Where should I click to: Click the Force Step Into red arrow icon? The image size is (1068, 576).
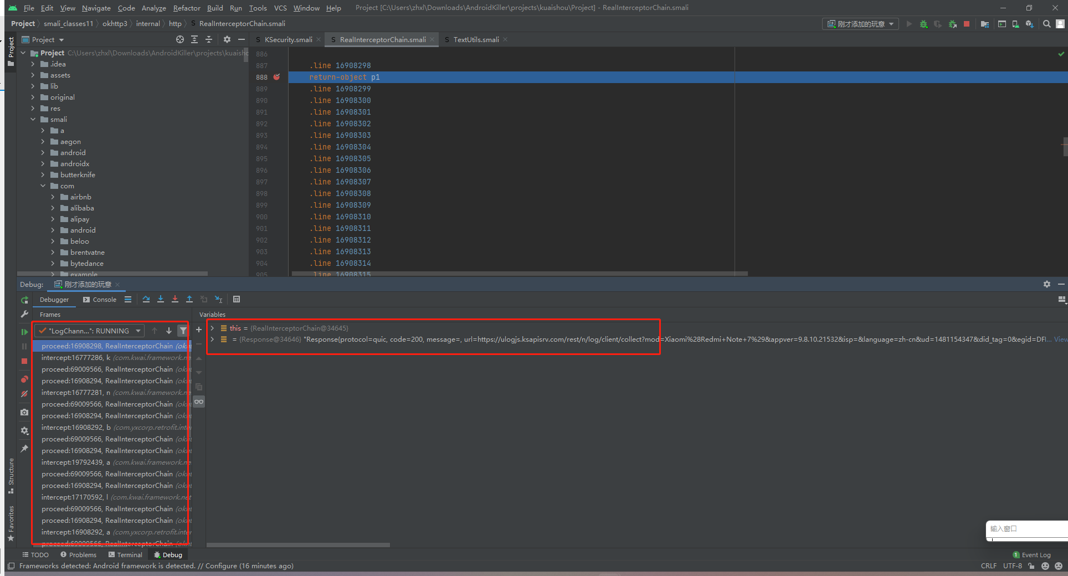pyautogui.click(x=175, y=299)
